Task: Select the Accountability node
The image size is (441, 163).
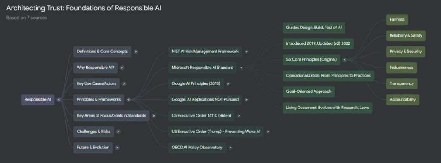Action: pyautogui.click(x=403, y=100)
